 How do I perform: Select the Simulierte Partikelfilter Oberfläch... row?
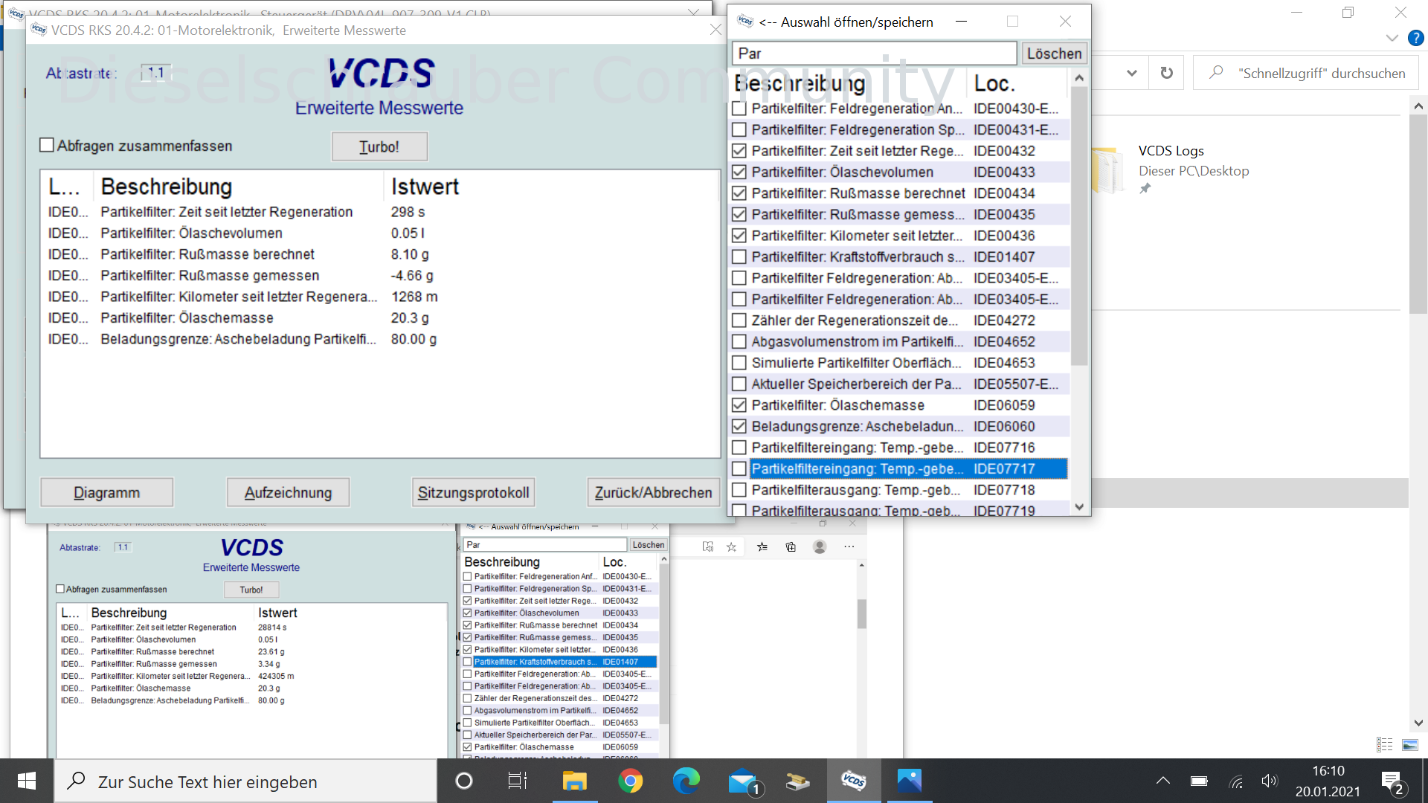coord(899,363)
